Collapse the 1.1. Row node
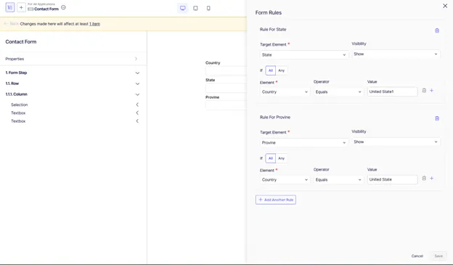Viewport: 453px width, 265px height. 137,83
